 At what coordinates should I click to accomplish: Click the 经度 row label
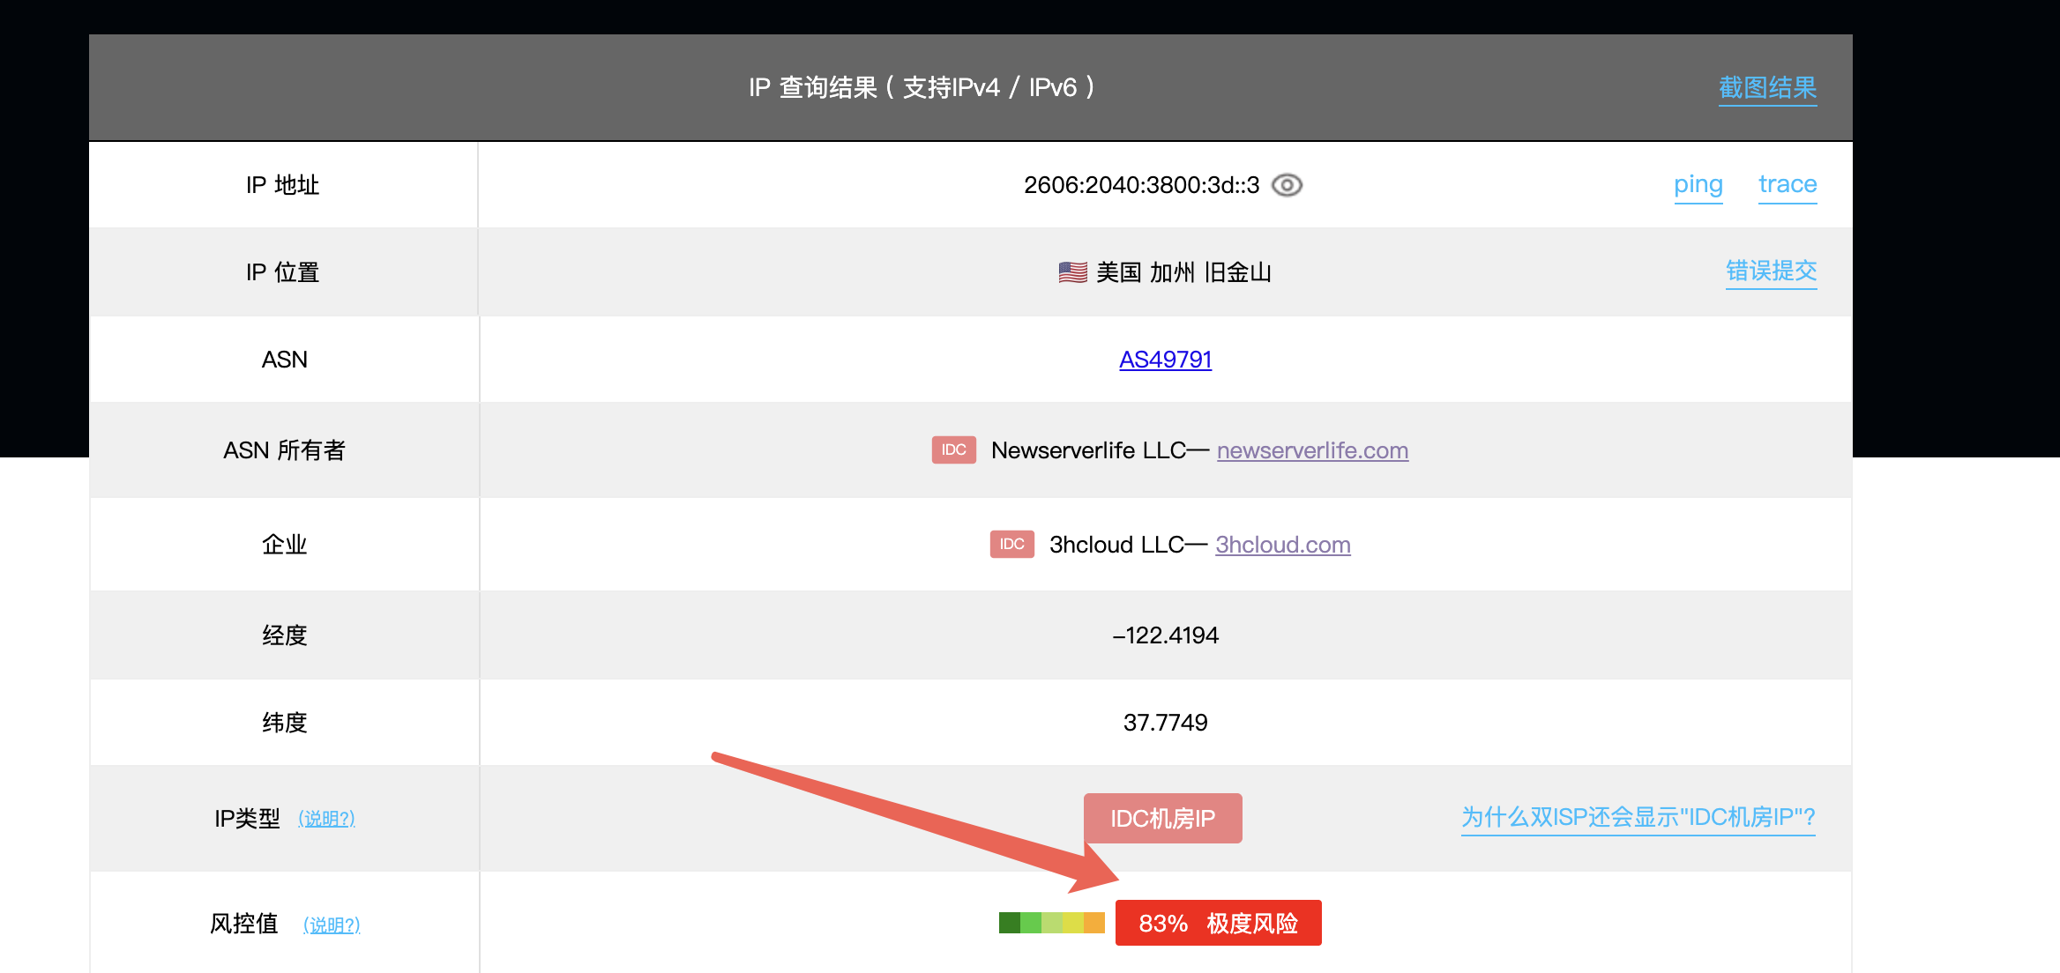[284, 635]
